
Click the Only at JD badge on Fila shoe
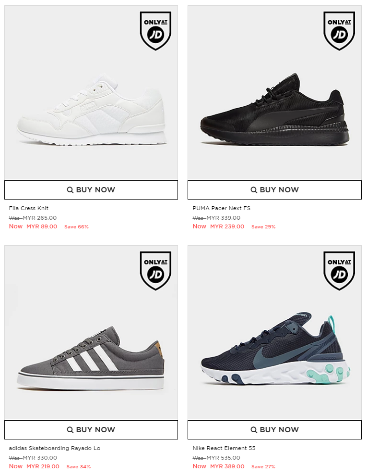155,31
